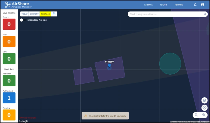Click the red Breach count tile

[9, 24]
